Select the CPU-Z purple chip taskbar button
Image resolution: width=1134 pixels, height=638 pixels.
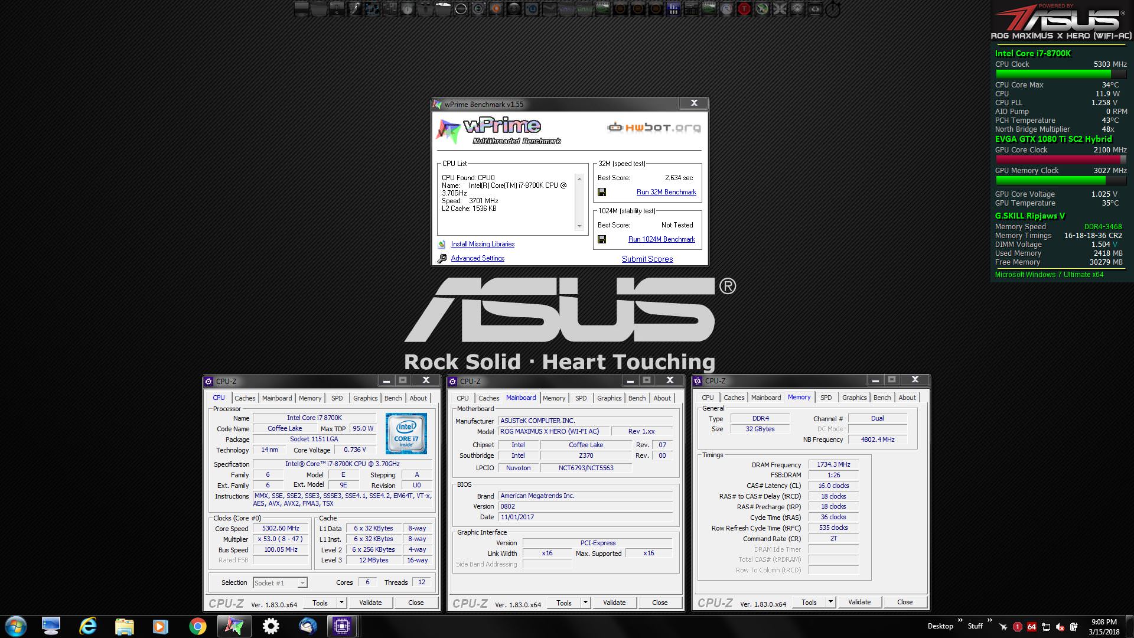tap(342, 626)
